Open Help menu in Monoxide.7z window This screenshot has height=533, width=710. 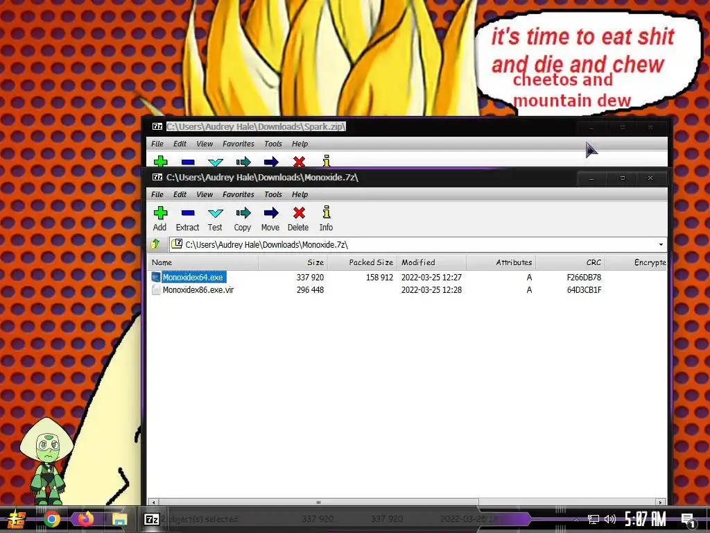pos(300,194)
